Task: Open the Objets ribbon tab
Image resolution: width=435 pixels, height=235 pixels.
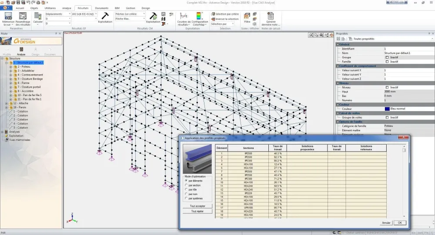Action: pyautogui.click(x=34, y=8)
